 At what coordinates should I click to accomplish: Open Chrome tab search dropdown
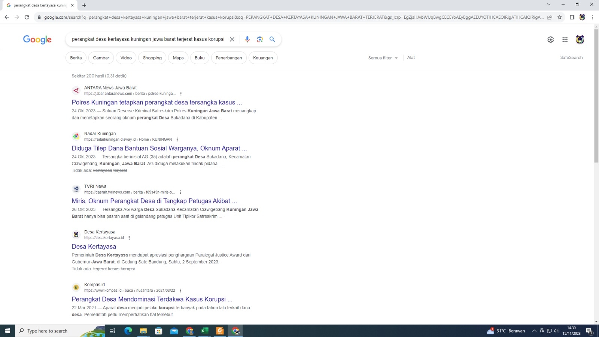[548, 5]
